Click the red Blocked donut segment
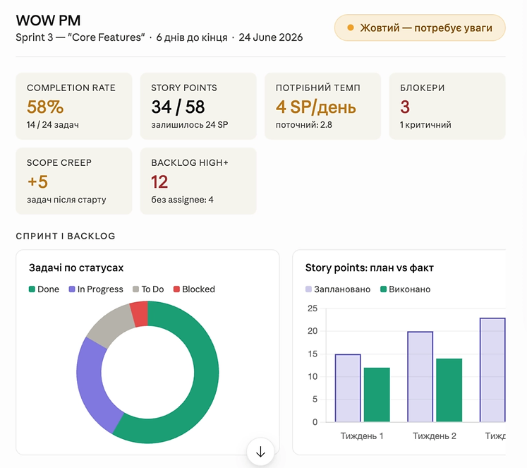The height and width of the screenshot is (468, 527). (140, 313)
